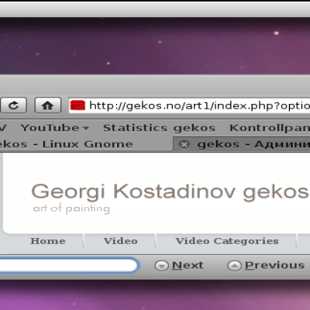310x310 pixels.
Task: Click the Next find button label
Action: pyautogui.click(x=188, y=265)
